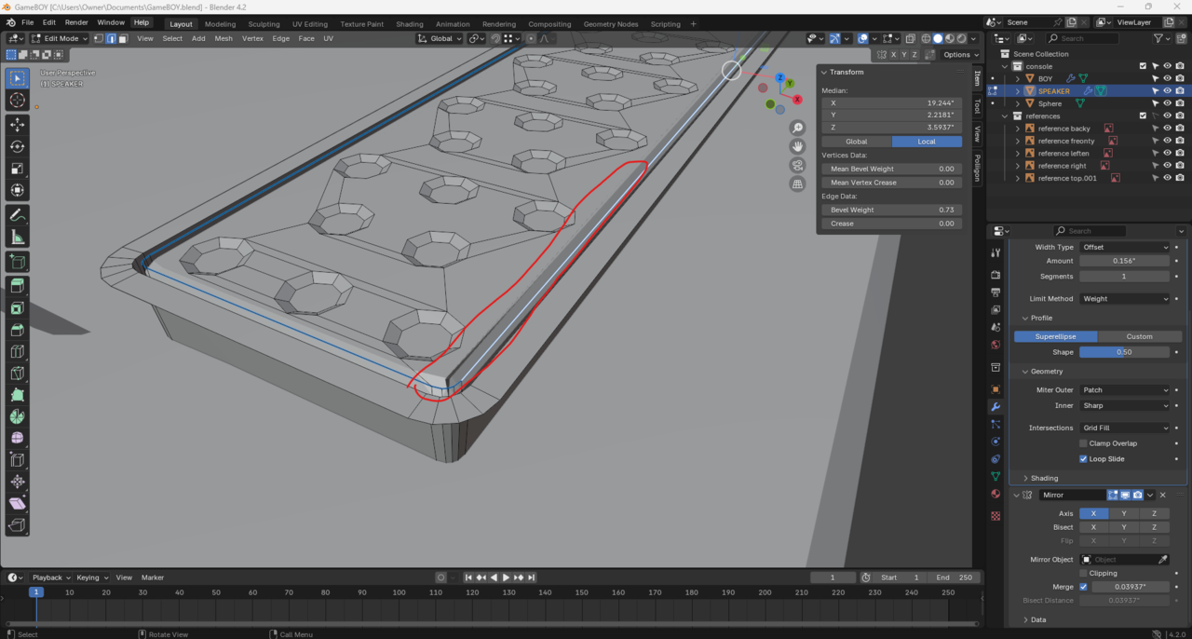Select the Move tool in left toolbar
1192x639 pixels.
(x=17, y=124)
